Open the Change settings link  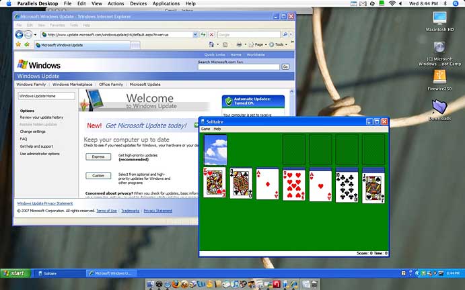pyautogui.click(x=32, y=132)
